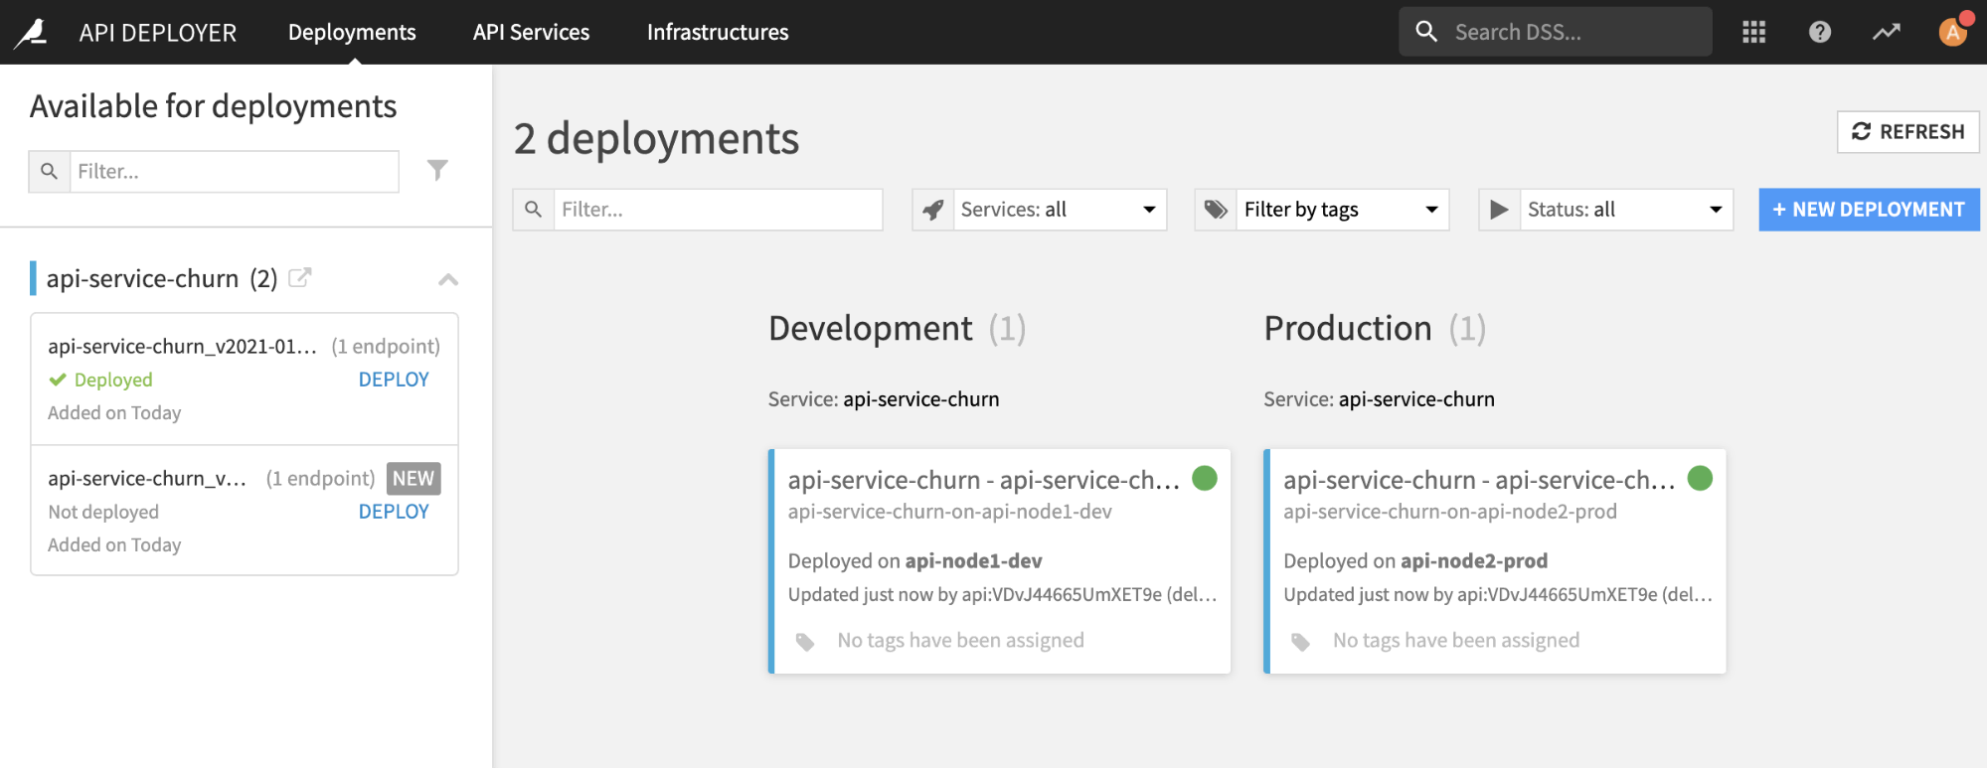Image resolution: width=1987 pixels, height=768 pixels.
Task: Click the tags icon beside Filter by tags
Action: [1216, 210]
